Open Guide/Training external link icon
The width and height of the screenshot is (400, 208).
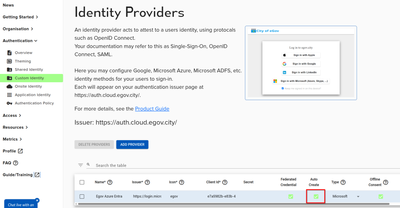pos(37,175)
